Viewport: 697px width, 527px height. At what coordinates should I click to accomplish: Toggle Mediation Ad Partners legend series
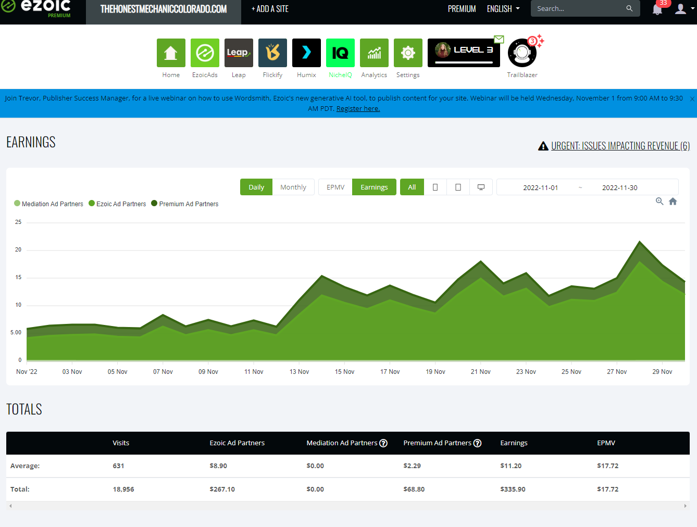[x=48, y=204]
